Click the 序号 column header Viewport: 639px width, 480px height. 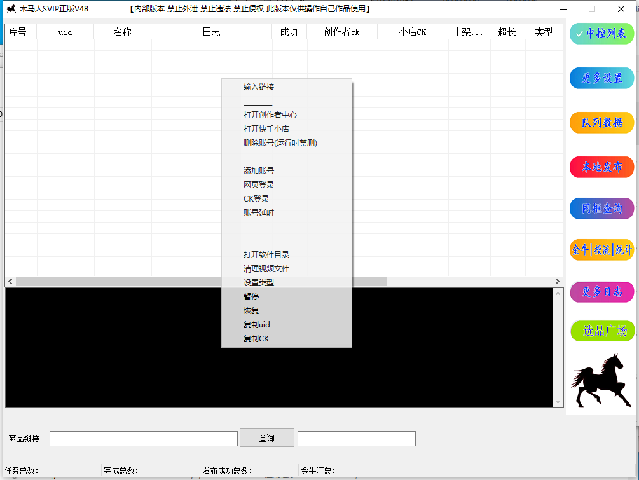coord(21,32)
